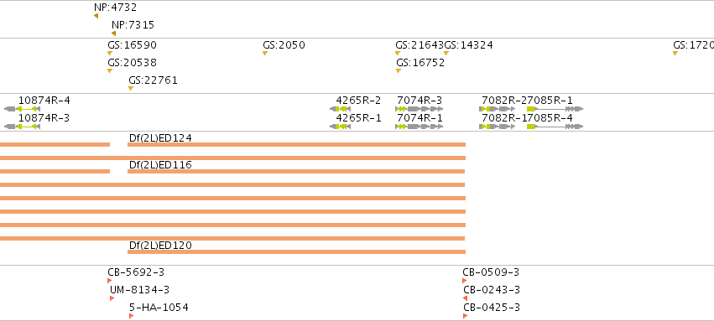Select the CB-5692-3 insertion marker
The image size is (714, 321).
pyautogui.click(x=110, y=281)
